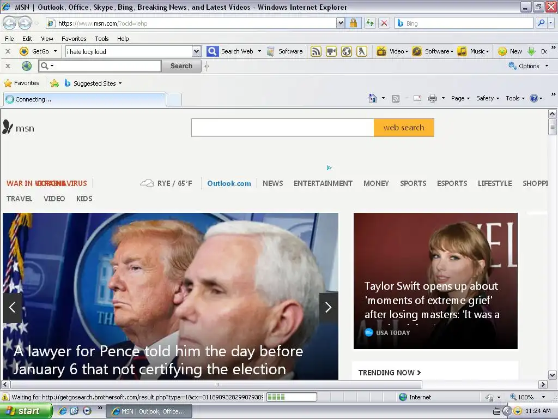Screen dimensions: 558x419
Task: Open the Edit menu
Action: point(27,39)
